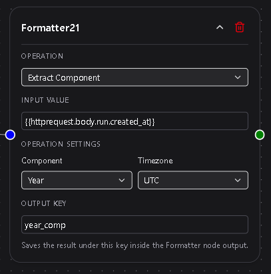271x274 pixels.
Task: Focus the year_comp output key field
Action: point(135,225)
